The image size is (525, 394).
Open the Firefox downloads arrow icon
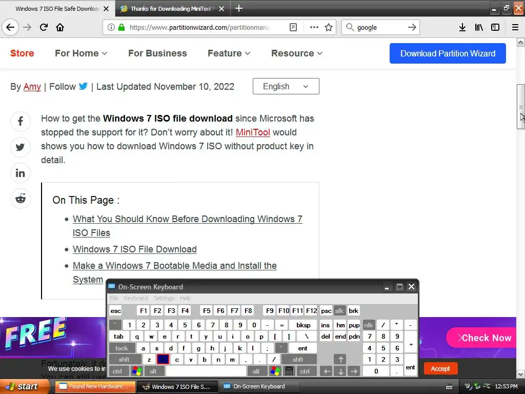pyautogui.click(x=462, y=27)
